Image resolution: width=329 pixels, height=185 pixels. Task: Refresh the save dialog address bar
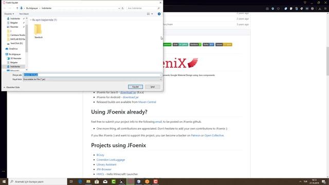tap(123, 8)
